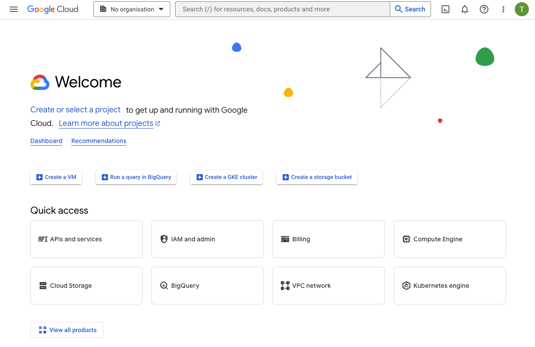Expand the No organisation project picker

pyautogui.click(x=132, y=9)
